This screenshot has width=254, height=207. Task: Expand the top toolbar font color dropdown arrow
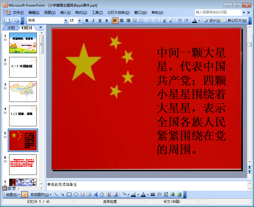[x=199, y=21]
